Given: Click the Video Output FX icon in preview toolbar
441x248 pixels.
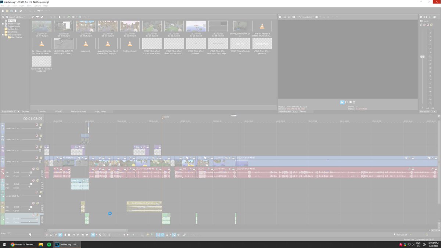Looking at the screenshot, I should [x=289, y=17].
